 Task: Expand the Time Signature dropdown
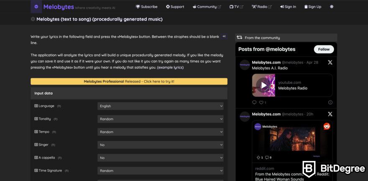point(161,171)
